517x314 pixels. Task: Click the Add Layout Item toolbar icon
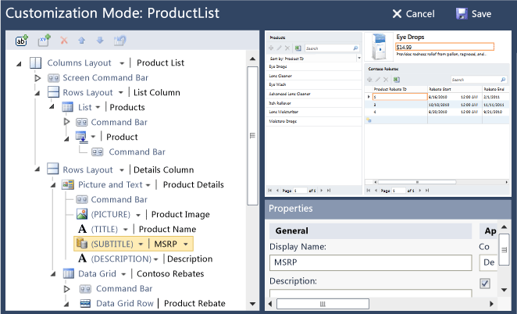(x=45, y=40)
